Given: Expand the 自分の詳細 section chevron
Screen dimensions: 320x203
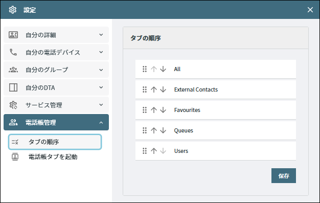Looking at the screenshot, I should [x=101, y=35].
